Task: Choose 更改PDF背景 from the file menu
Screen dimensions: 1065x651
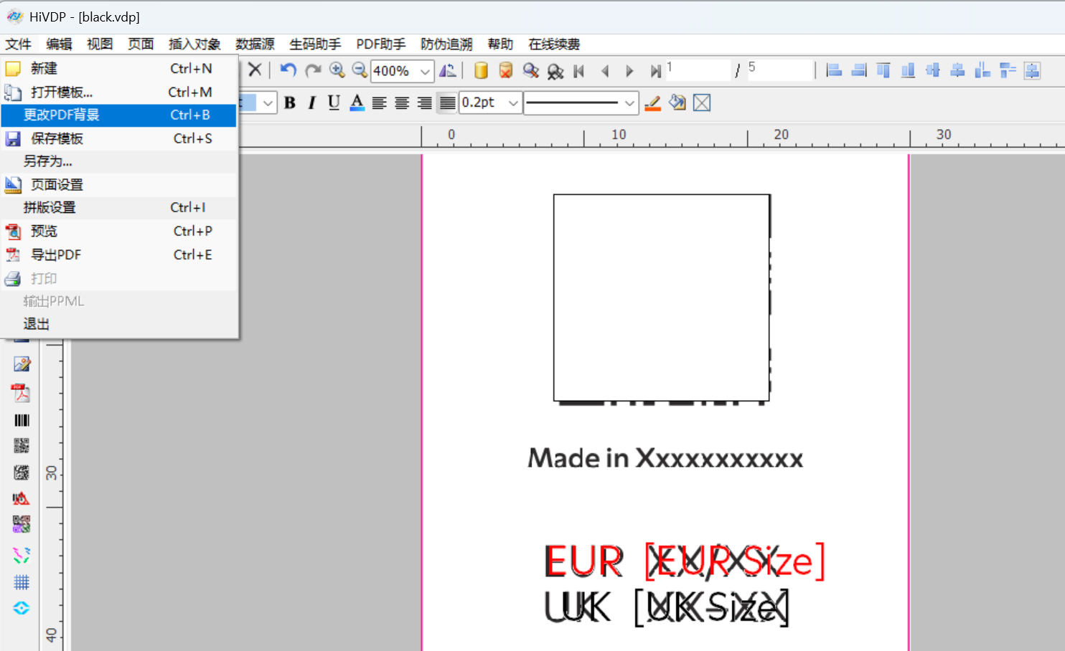Action: pyautogui.click(x=118, y=115)
